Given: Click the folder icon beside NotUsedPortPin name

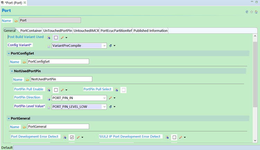Looking at the screenshot, I should point(27,79).
